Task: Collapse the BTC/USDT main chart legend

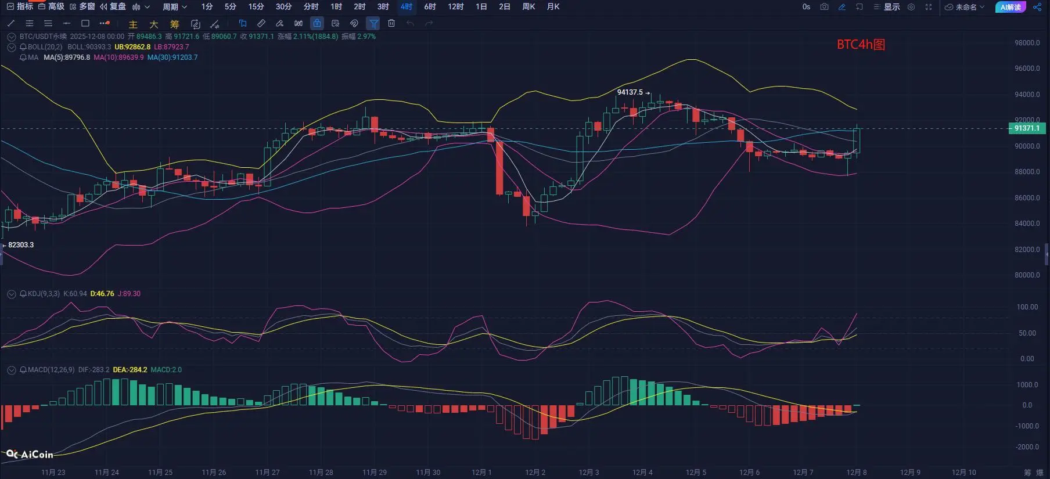Action: pos(12,37)
